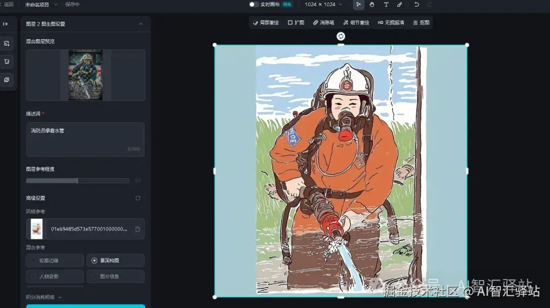Click the 消除笔 eraser option

[323, 23]
